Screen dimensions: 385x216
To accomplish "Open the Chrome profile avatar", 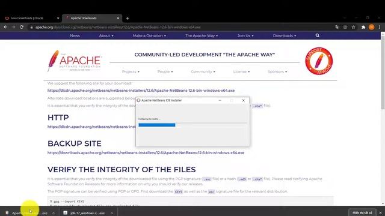I will point(372,27).
